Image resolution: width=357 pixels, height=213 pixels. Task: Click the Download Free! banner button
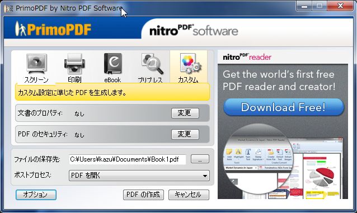[x=284, y=107]
